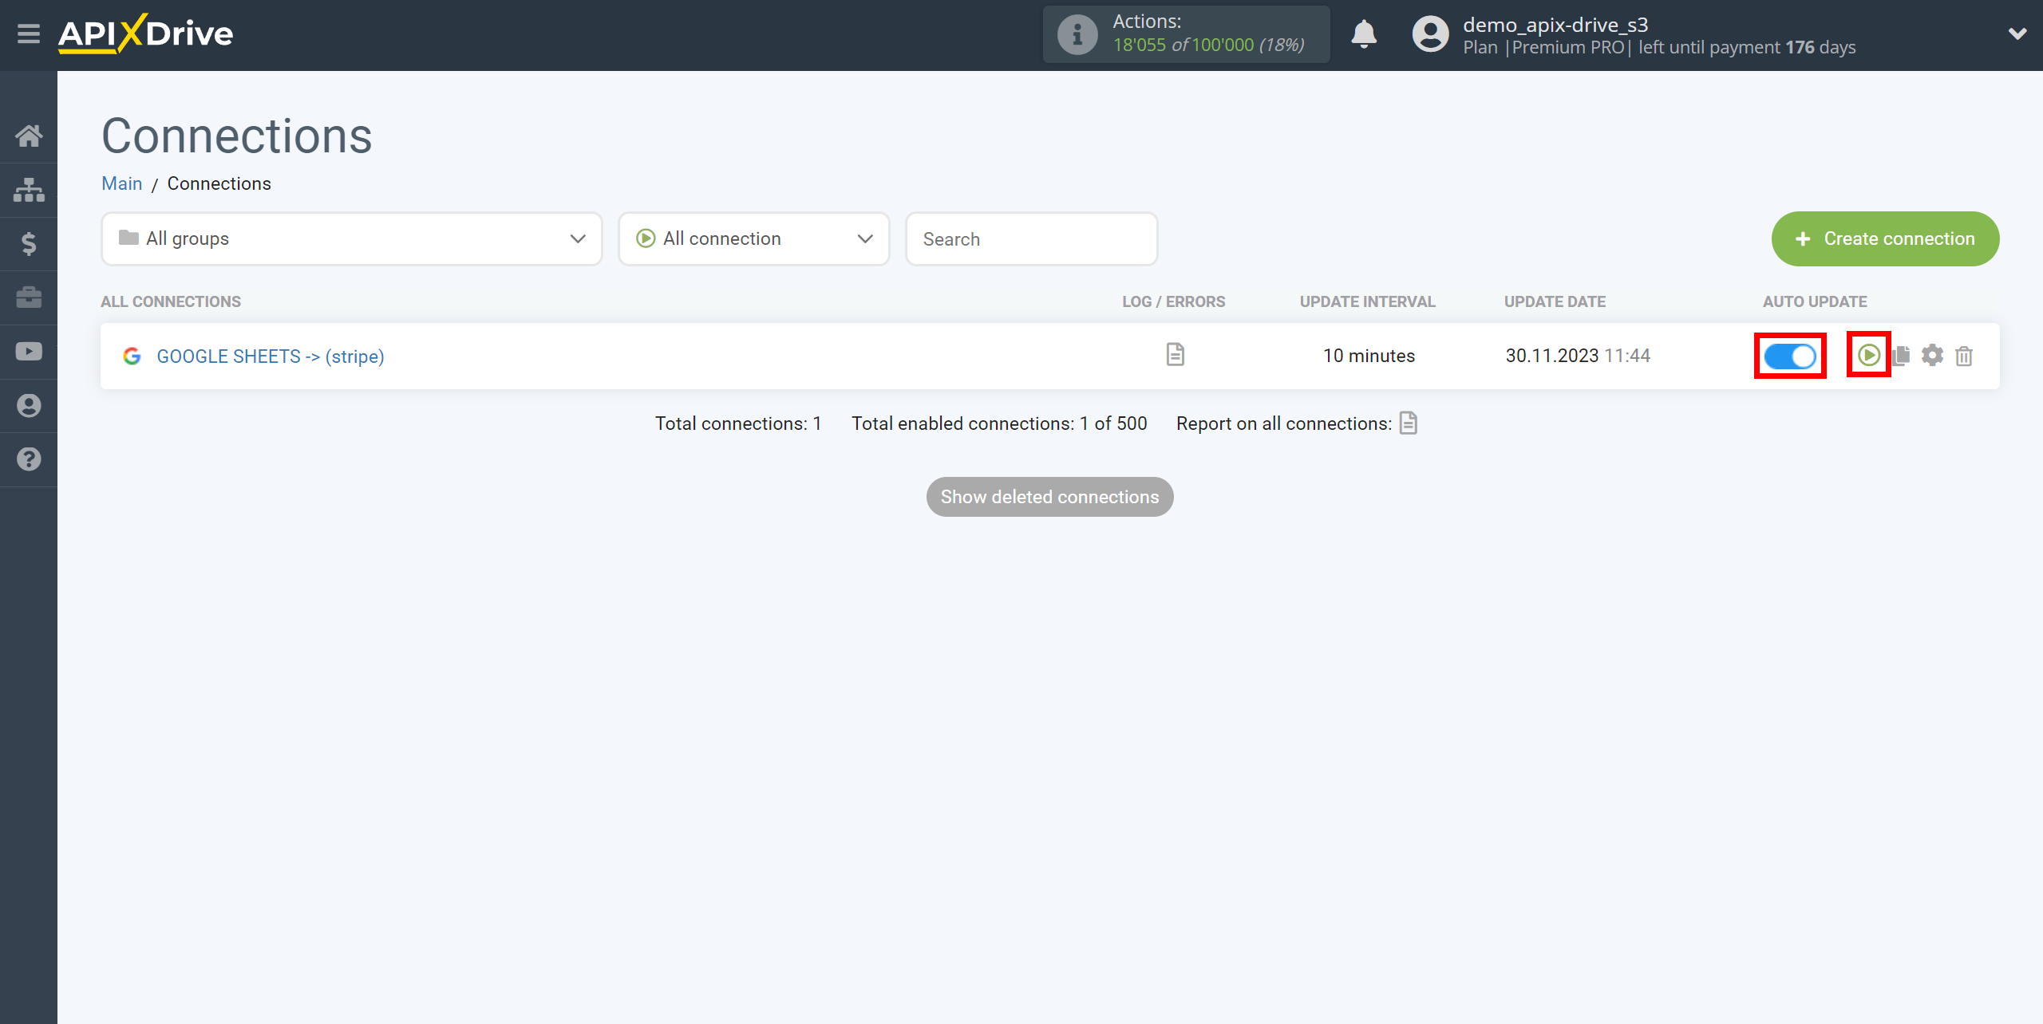This screenshot has width=2043, height=1024.
Task: Click the report icon next to all connections
Action: (x=1409, y=422)
